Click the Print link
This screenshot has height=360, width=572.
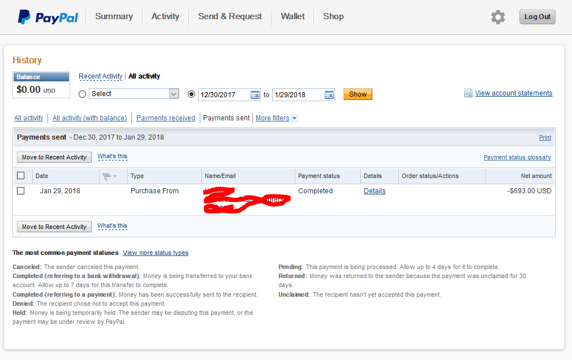[545, 137]
